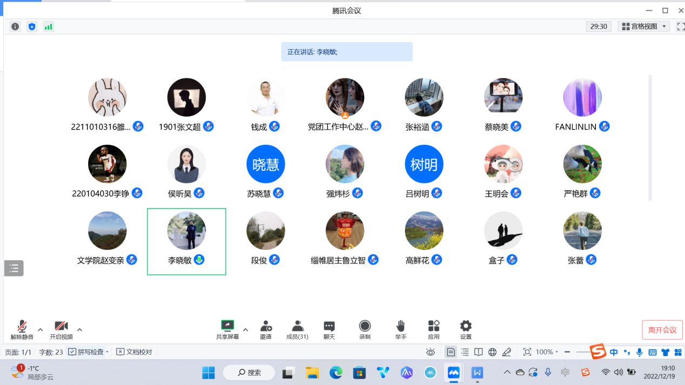This screenshot has height=385, width=685.
Task: Raise hand using 举手 icon
Action: (400, 329)
